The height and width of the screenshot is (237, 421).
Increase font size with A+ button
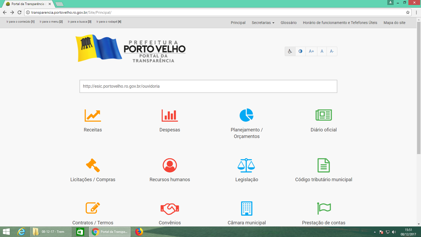coord(311,51)
